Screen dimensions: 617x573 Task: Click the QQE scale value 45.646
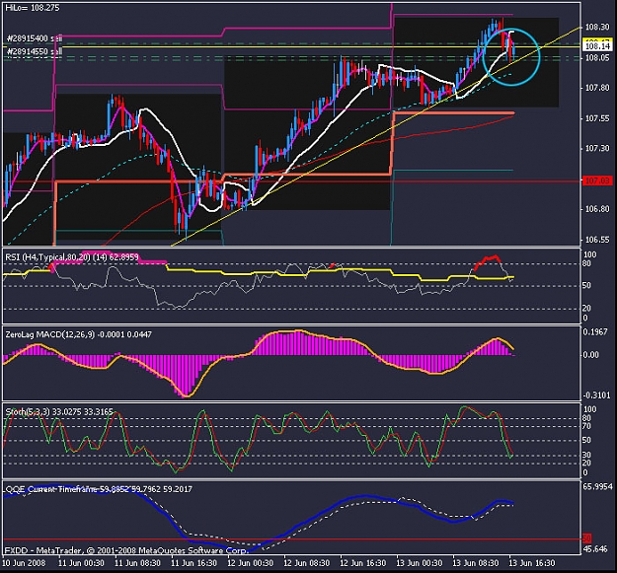[x=595, y=548]
